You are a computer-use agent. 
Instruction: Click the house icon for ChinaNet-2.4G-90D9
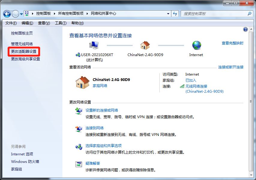coord(145,46)
